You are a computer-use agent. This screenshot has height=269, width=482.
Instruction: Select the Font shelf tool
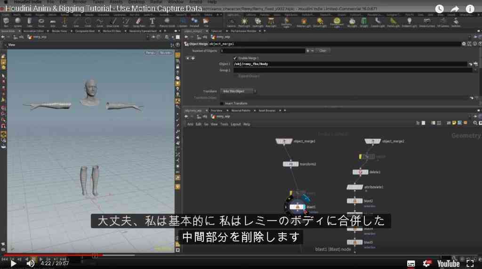152,22
